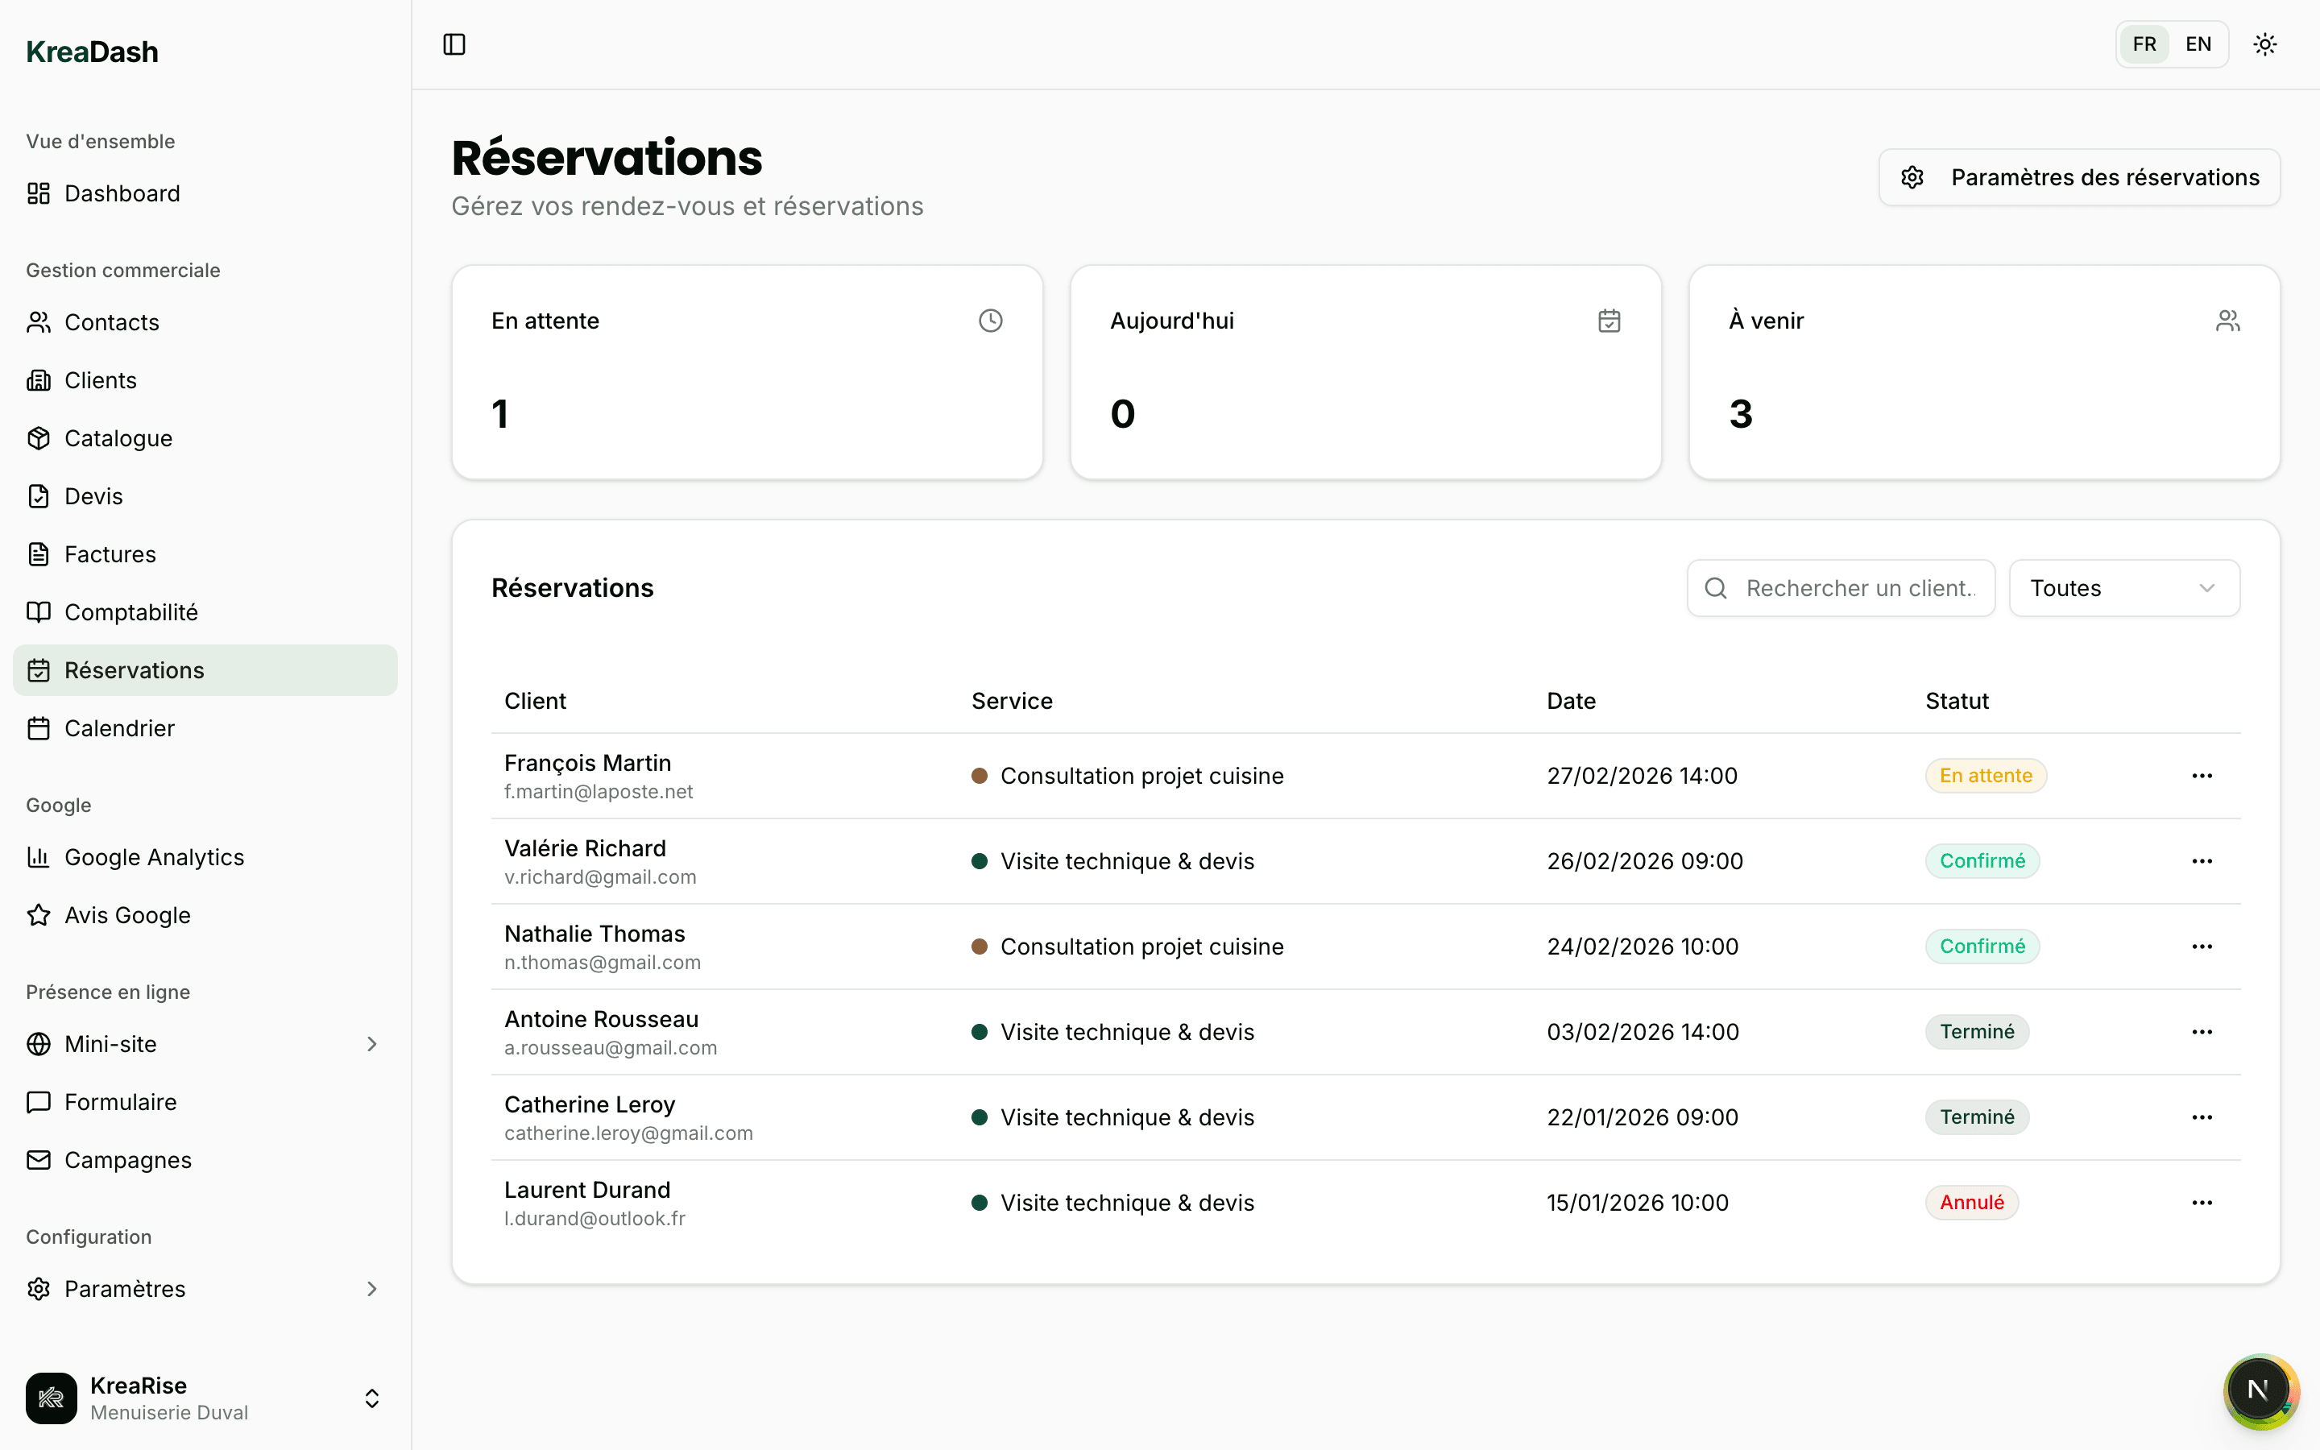Click the Avis Google star icon
The width and height of the screenshot is (2320, 1450).
39,916
